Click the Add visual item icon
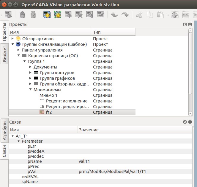This screenshot has width=197, height=187. click(68, 15)
